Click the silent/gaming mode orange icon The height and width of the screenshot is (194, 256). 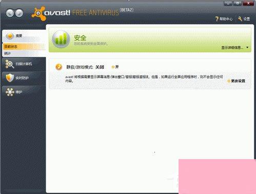[58, 67]
